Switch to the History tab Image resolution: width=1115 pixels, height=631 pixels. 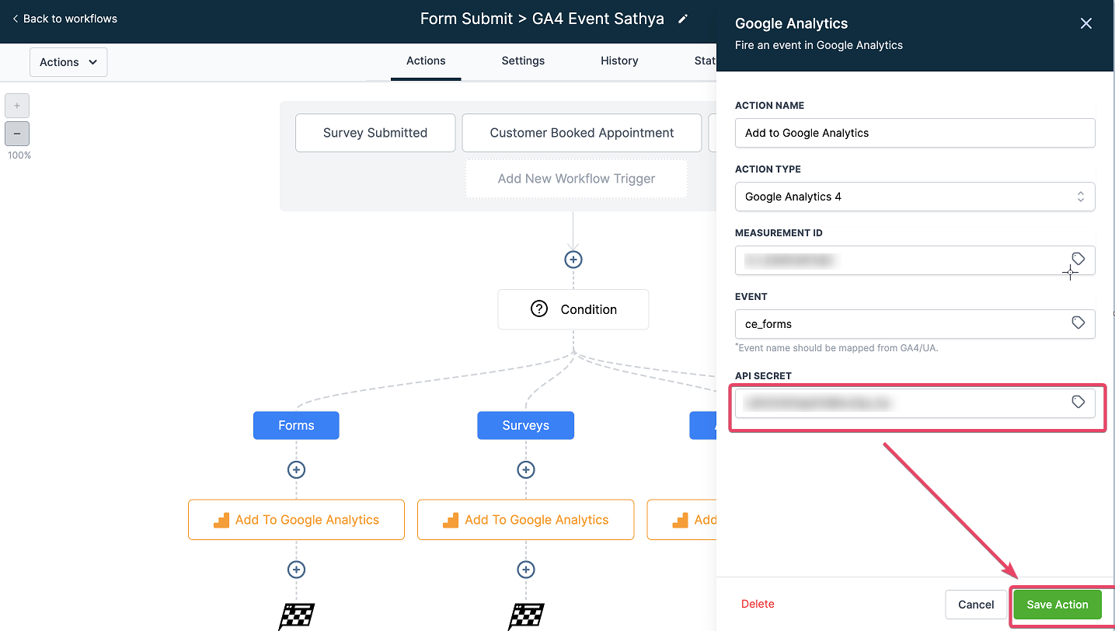[619, 61]
